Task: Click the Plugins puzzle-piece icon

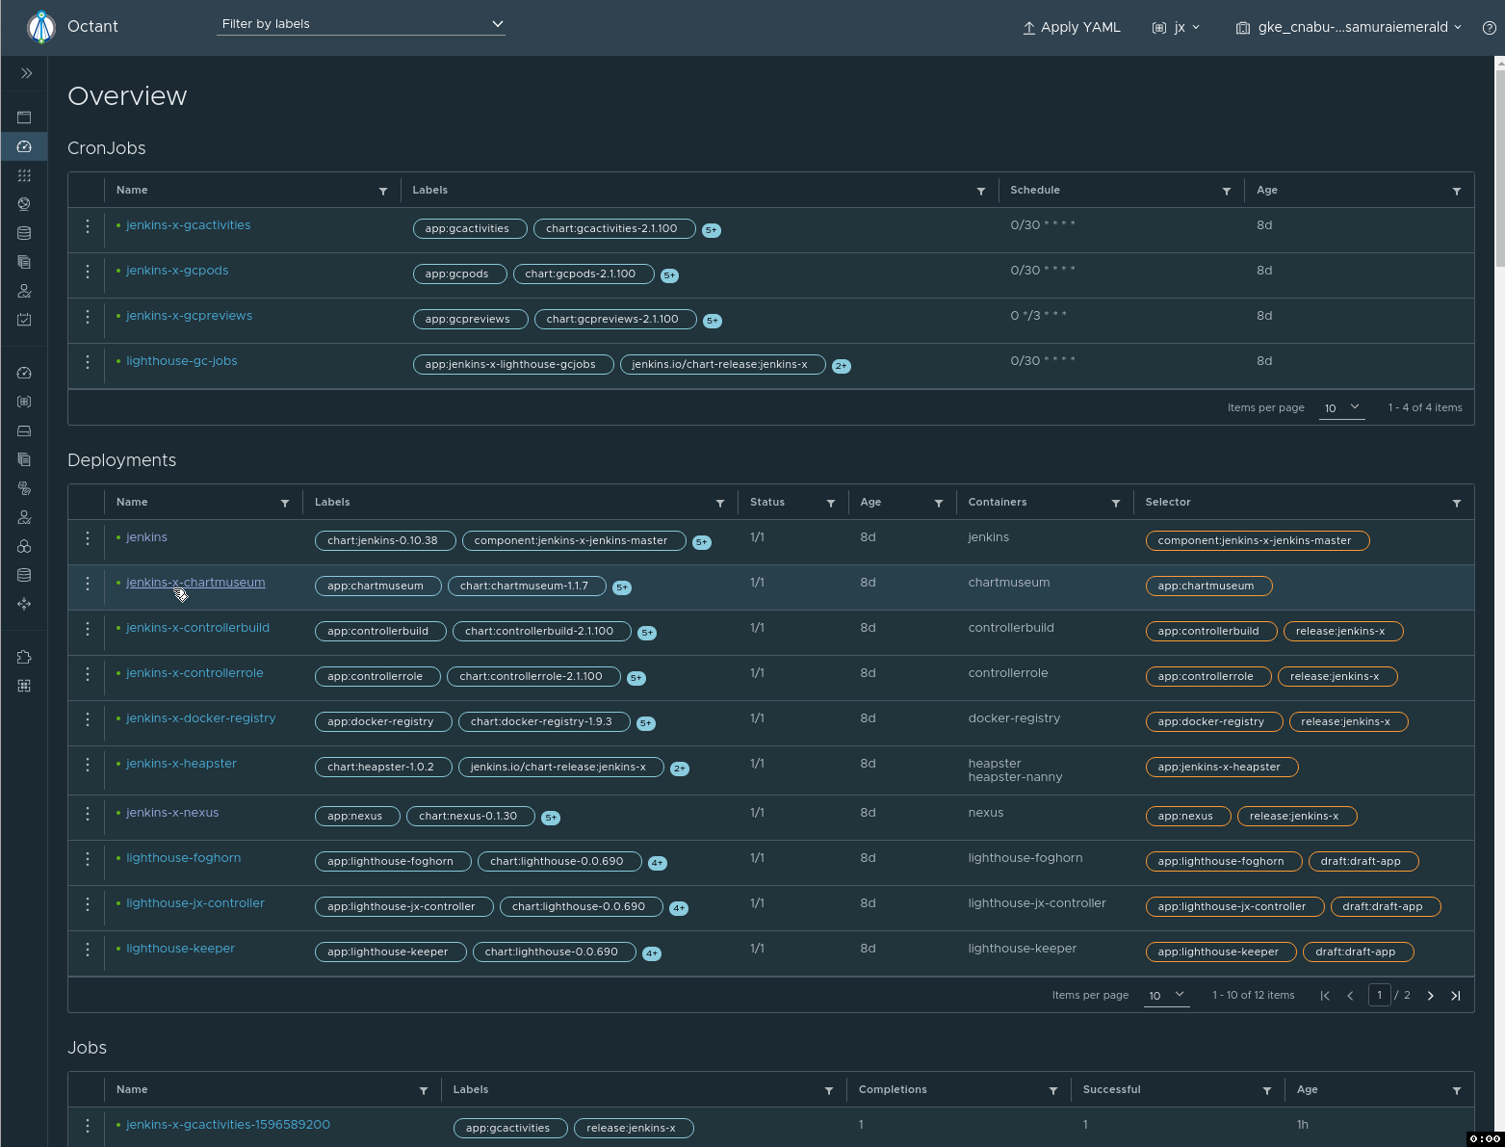Action: [x=24, y=656]
